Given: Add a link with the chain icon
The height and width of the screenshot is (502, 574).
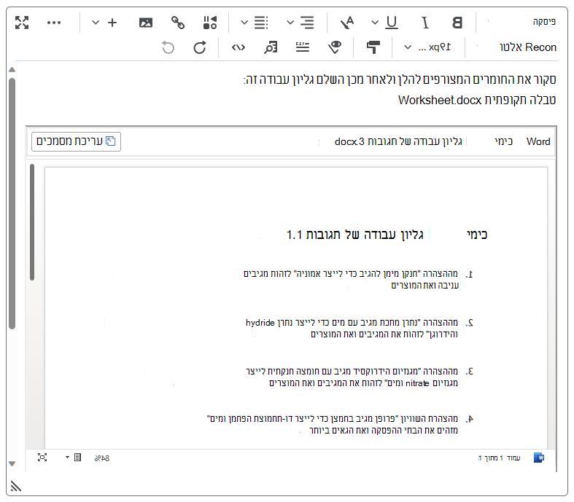Looking at the screenshot, I should pyautogui.click(x=178, y=23).
